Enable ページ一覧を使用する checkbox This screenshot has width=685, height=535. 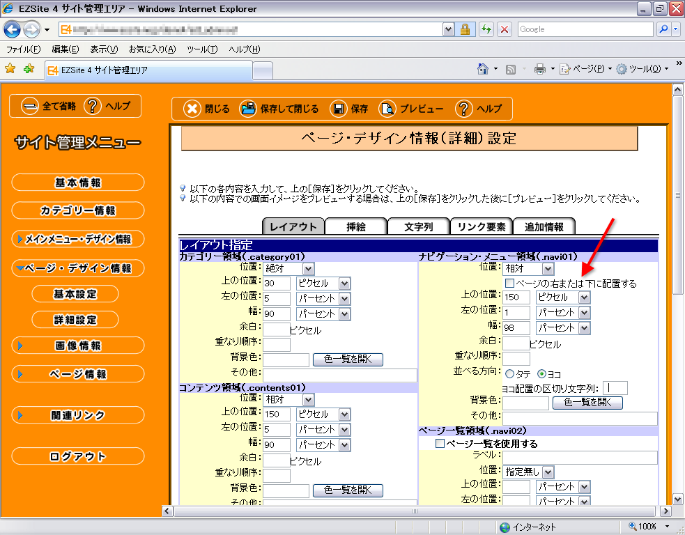click(x=440, y=443)
